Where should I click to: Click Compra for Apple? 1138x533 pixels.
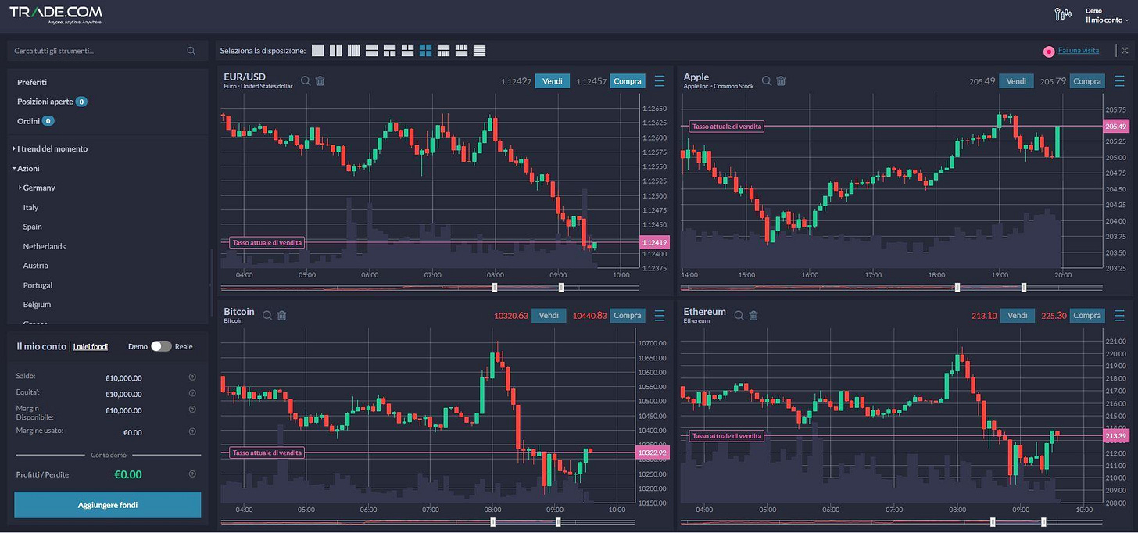(1087, 80)
